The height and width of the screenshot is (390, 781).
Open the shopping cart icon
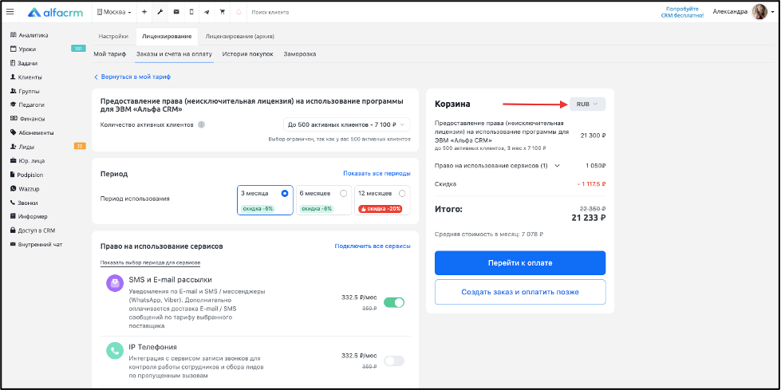(223, 12)
